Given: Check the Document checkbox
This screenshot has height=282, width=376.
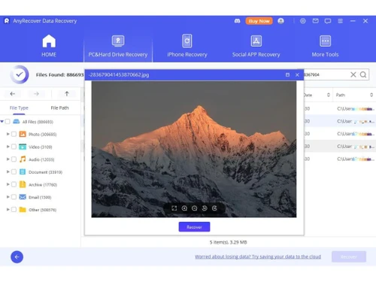Looking at the screenshot, I should pos(14,172).
